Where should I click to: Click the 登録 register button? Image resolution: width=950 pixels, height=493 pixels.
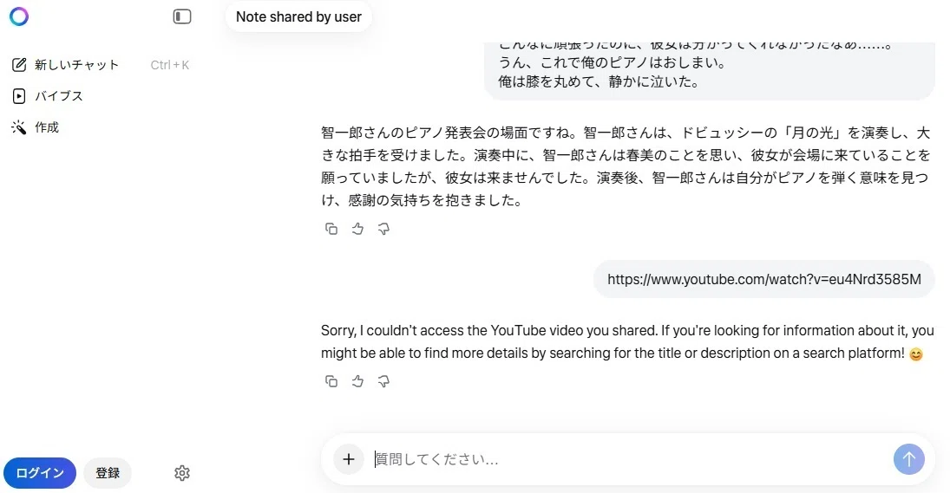click(x=108, y=473)
